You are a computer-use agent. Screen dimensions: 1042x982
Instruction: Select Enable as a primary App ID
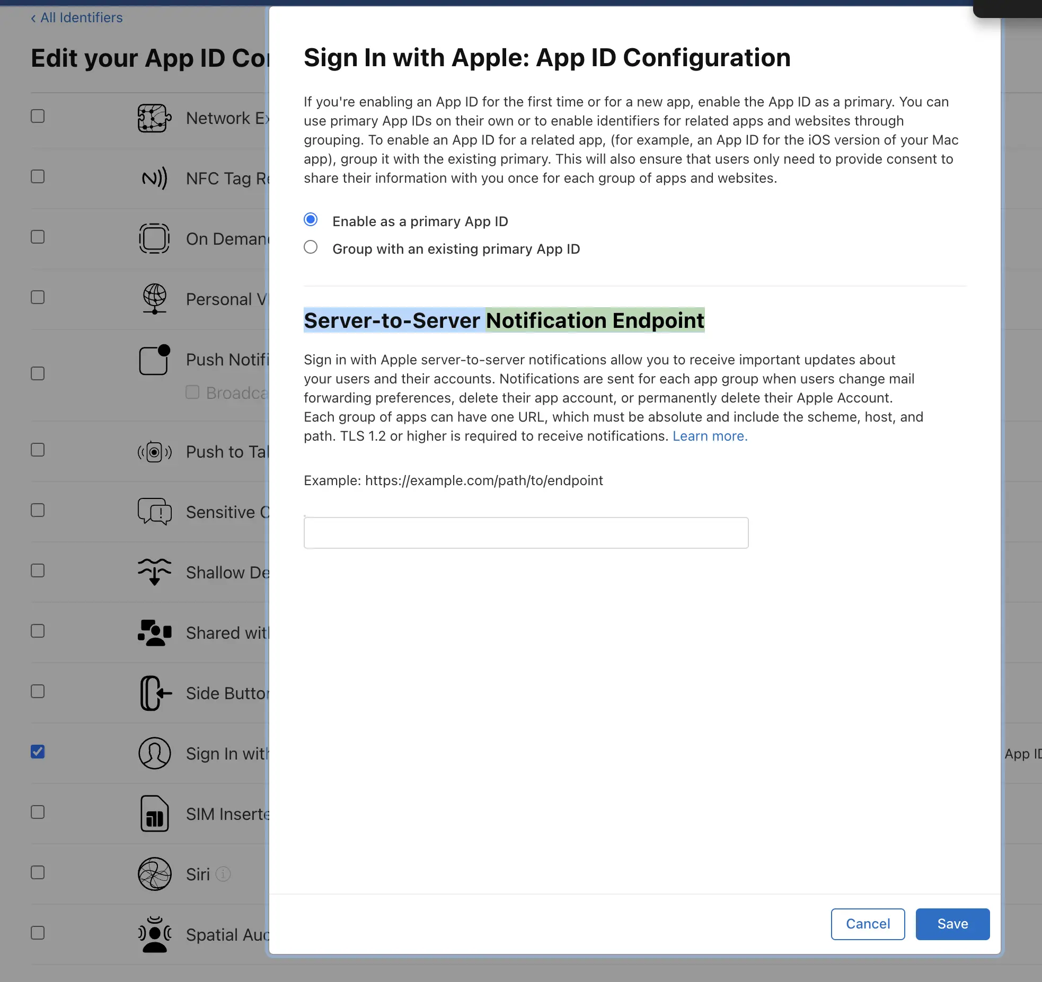311,219
